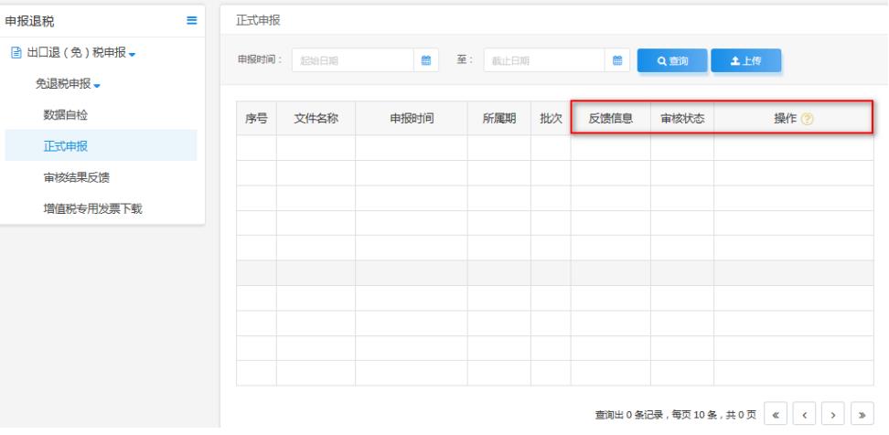This screenshot has width=889, height=435.
Task: Click the 截止日期 end date field
Action: point(544,61)
